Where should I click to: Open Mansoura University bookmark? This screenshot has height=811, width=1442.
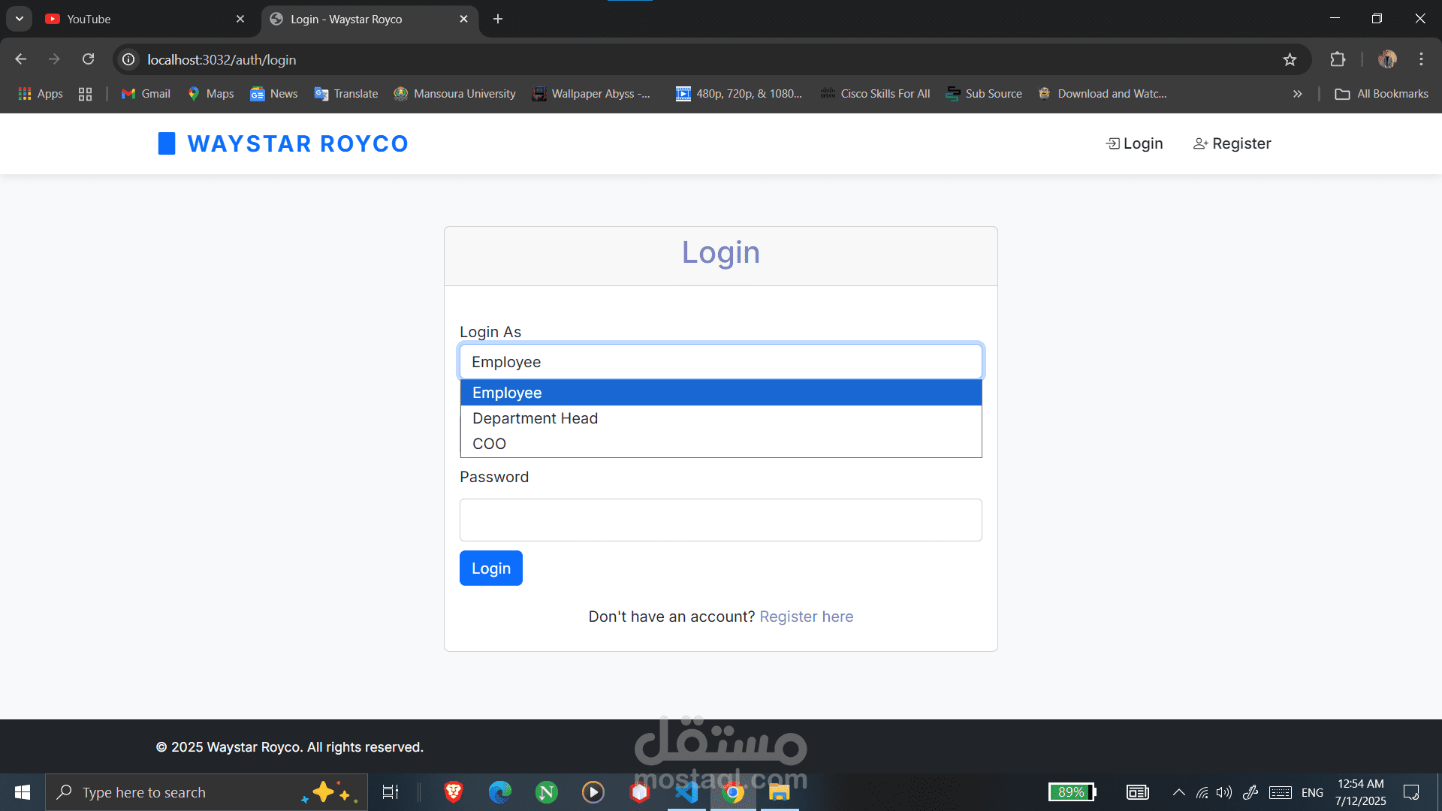click(x=455, y=94)
